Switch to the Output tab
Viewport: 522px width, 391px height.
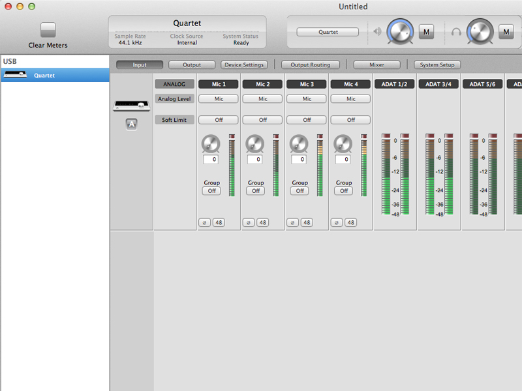pyautogui.click(x=192, y=65)
